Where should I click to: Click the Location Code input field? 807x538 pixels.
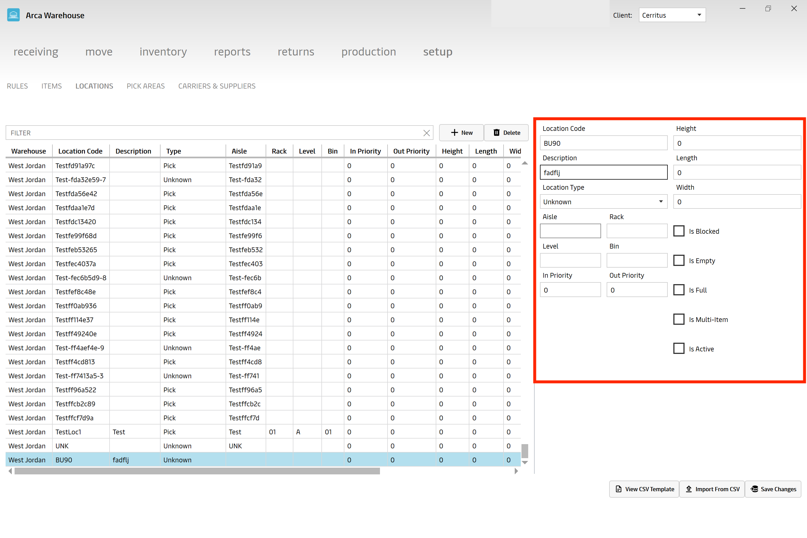[602, 143]
